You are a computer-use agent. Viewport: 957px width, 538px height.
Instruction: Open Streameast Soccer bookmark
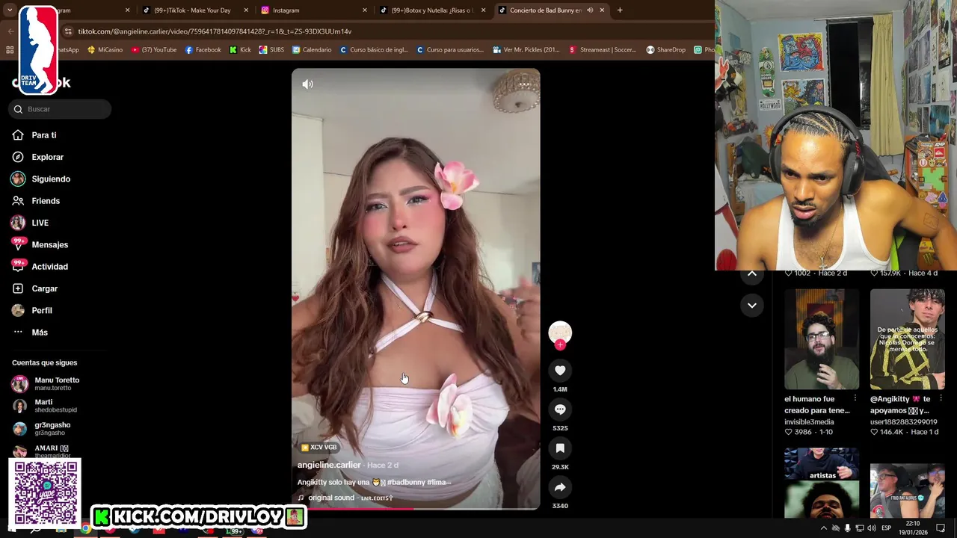(603, 50)
